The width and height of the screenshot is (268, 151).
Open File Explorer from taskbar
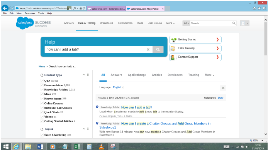pos(28,146)
